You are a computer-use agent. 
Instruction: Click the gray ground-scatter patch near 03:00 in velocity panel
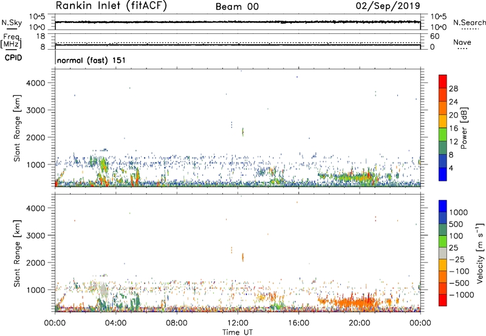[x=103, y=290]
